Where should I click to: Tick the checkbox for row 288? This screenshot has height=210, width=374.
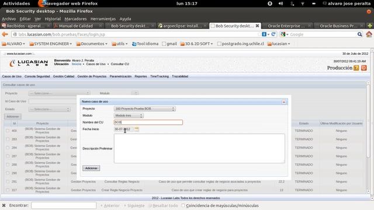point(8,164)
